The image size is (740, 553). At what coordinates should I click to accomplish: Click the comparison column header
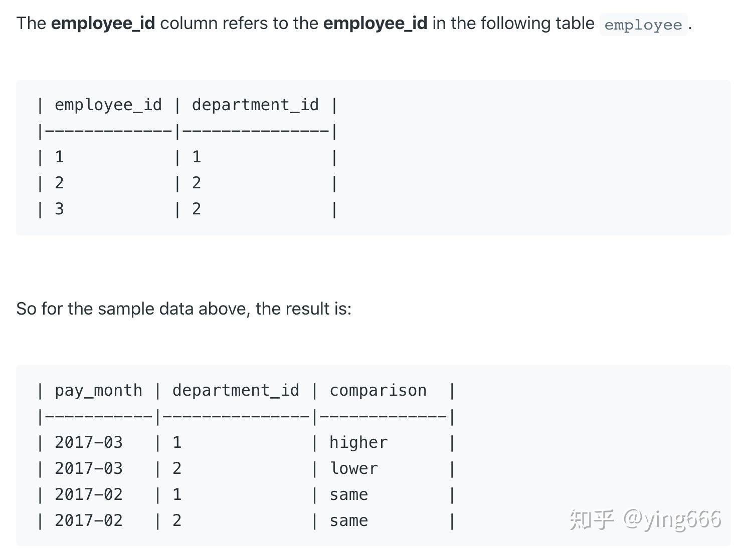click(x=378, y=391)
